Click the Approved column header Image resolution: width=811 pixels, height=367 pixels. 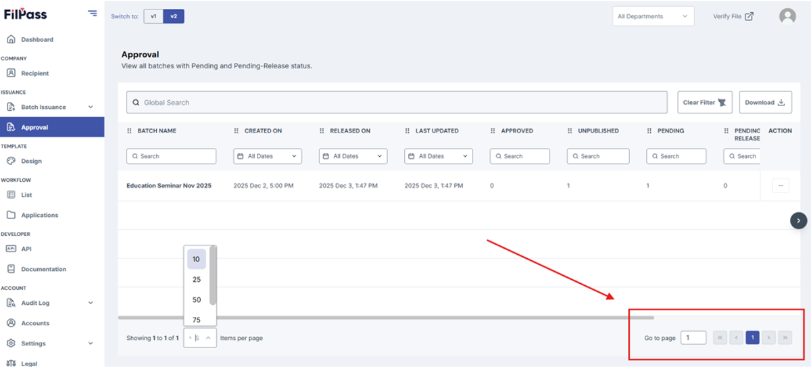517,130
